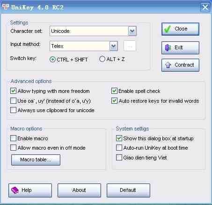Click the Exit door icon button
The height and width of the screenshot is (205, 212).
(180, 48)
